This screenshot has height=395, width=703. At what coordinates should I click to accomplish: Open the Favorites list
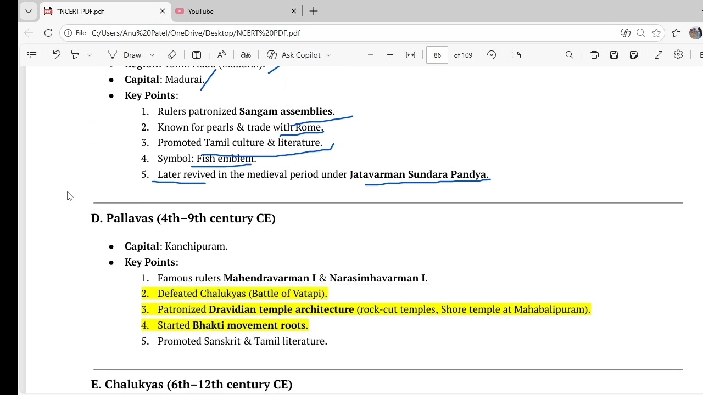[x=676, y=33]
